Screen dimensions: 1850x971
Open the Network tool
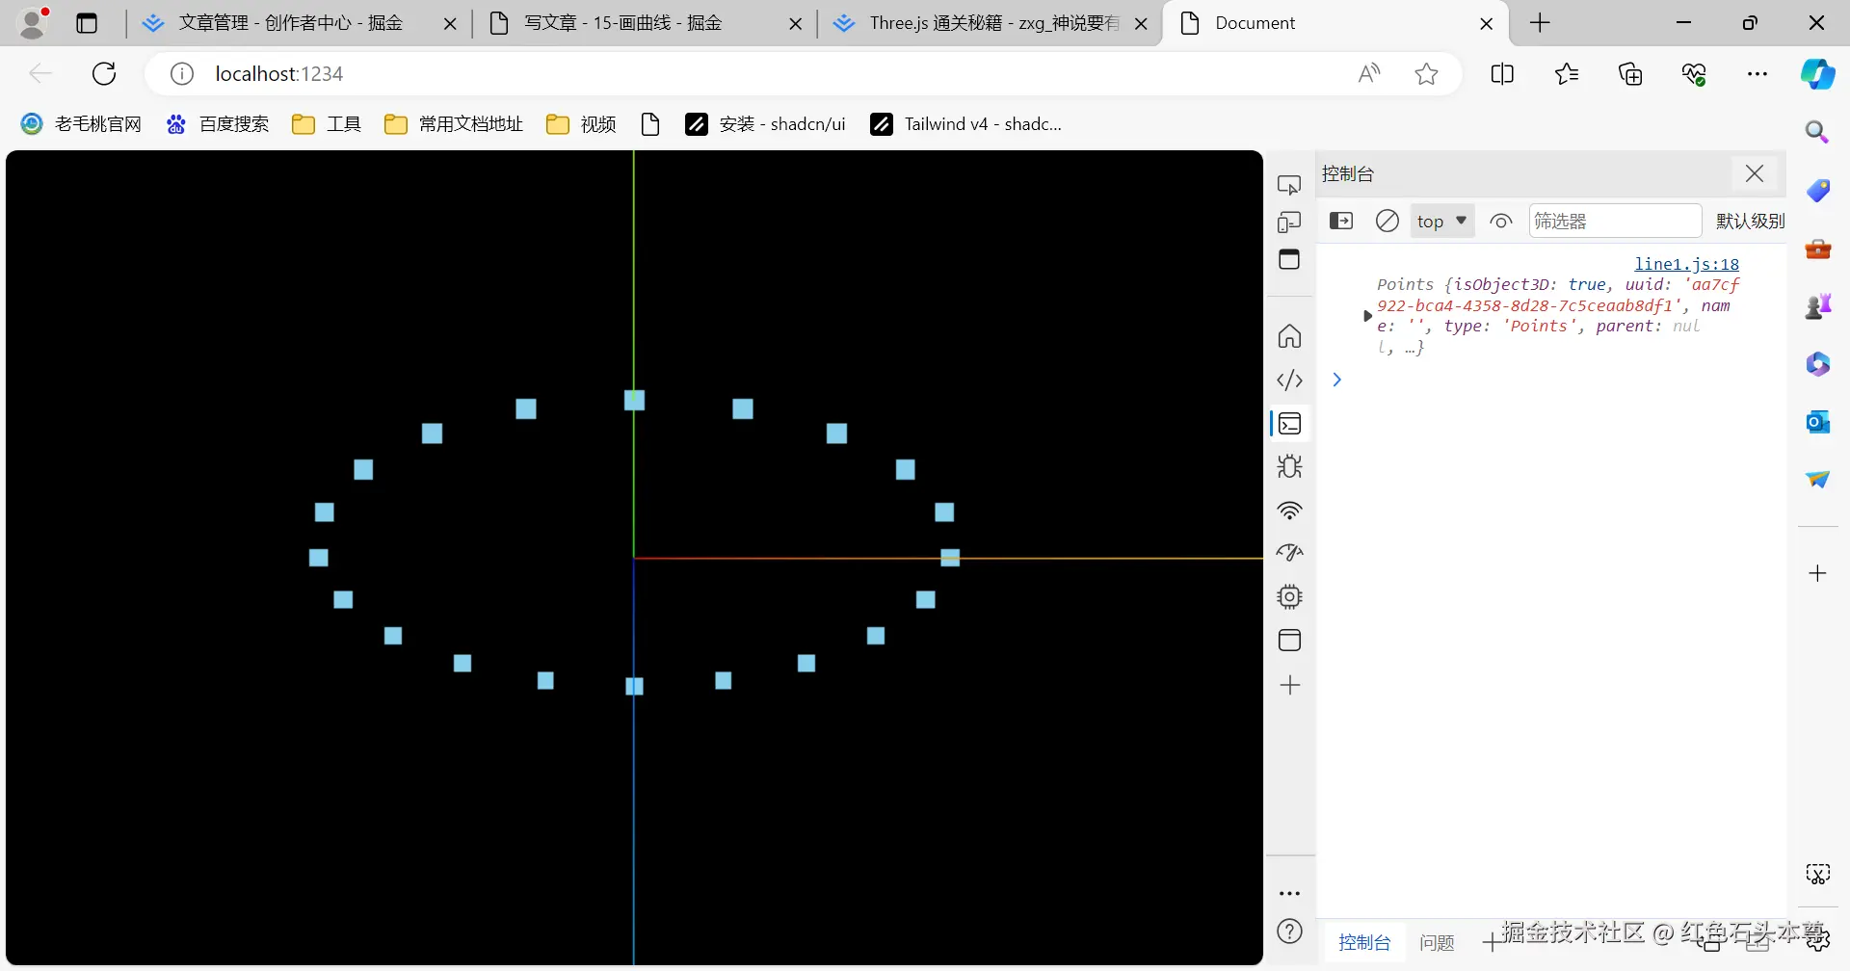pyautogui.click(x=1289, y=511)
